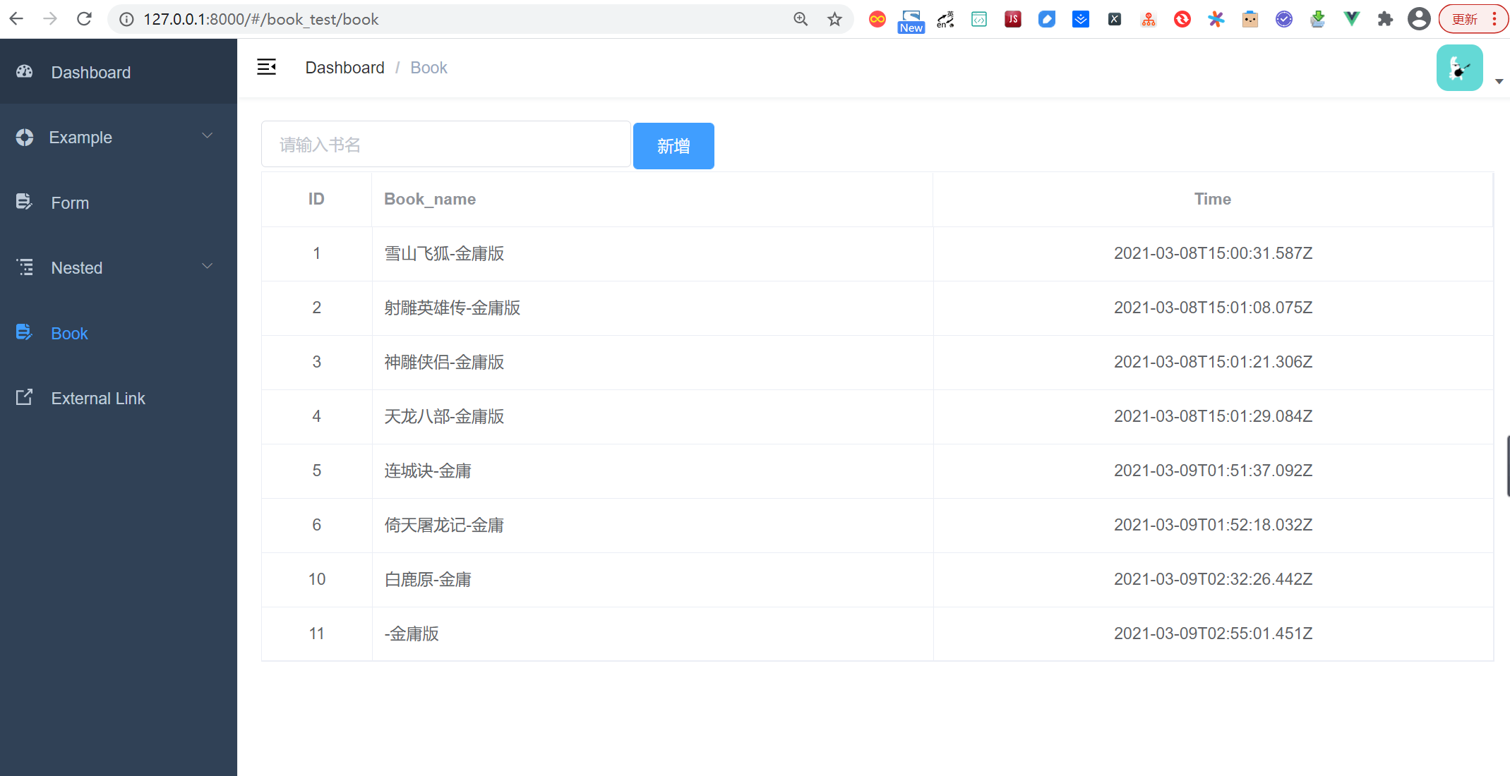Select Book in the sidebar
Viewport: 1510px width, 776px height.
[119, 333]
